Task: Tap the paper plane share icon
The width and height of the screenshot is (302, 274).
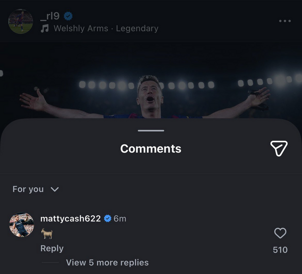Action: (x=279, y=148)
